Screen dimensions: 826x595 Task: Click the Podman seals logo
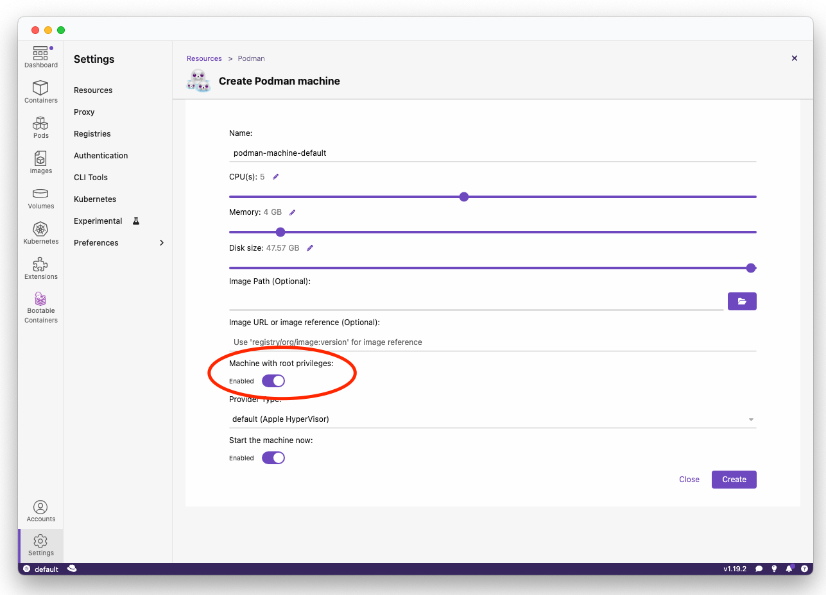(x=198, y=81)
